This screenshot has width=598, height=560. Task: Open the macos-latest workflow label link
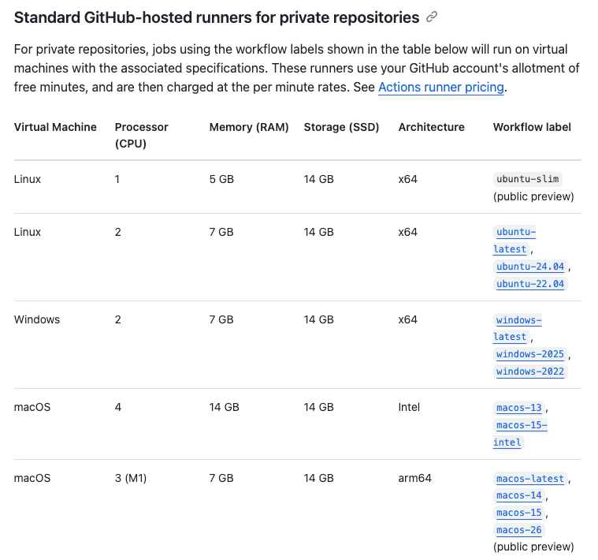(x=530, y=479)
